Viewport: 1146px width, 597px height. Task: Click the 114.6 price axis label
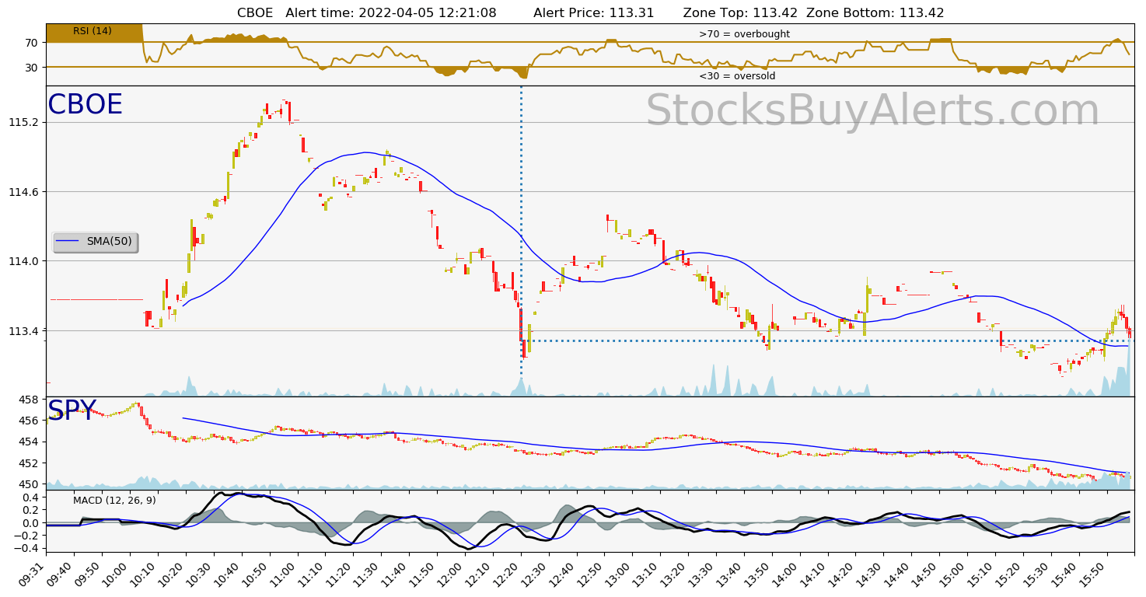click(25, 192)
